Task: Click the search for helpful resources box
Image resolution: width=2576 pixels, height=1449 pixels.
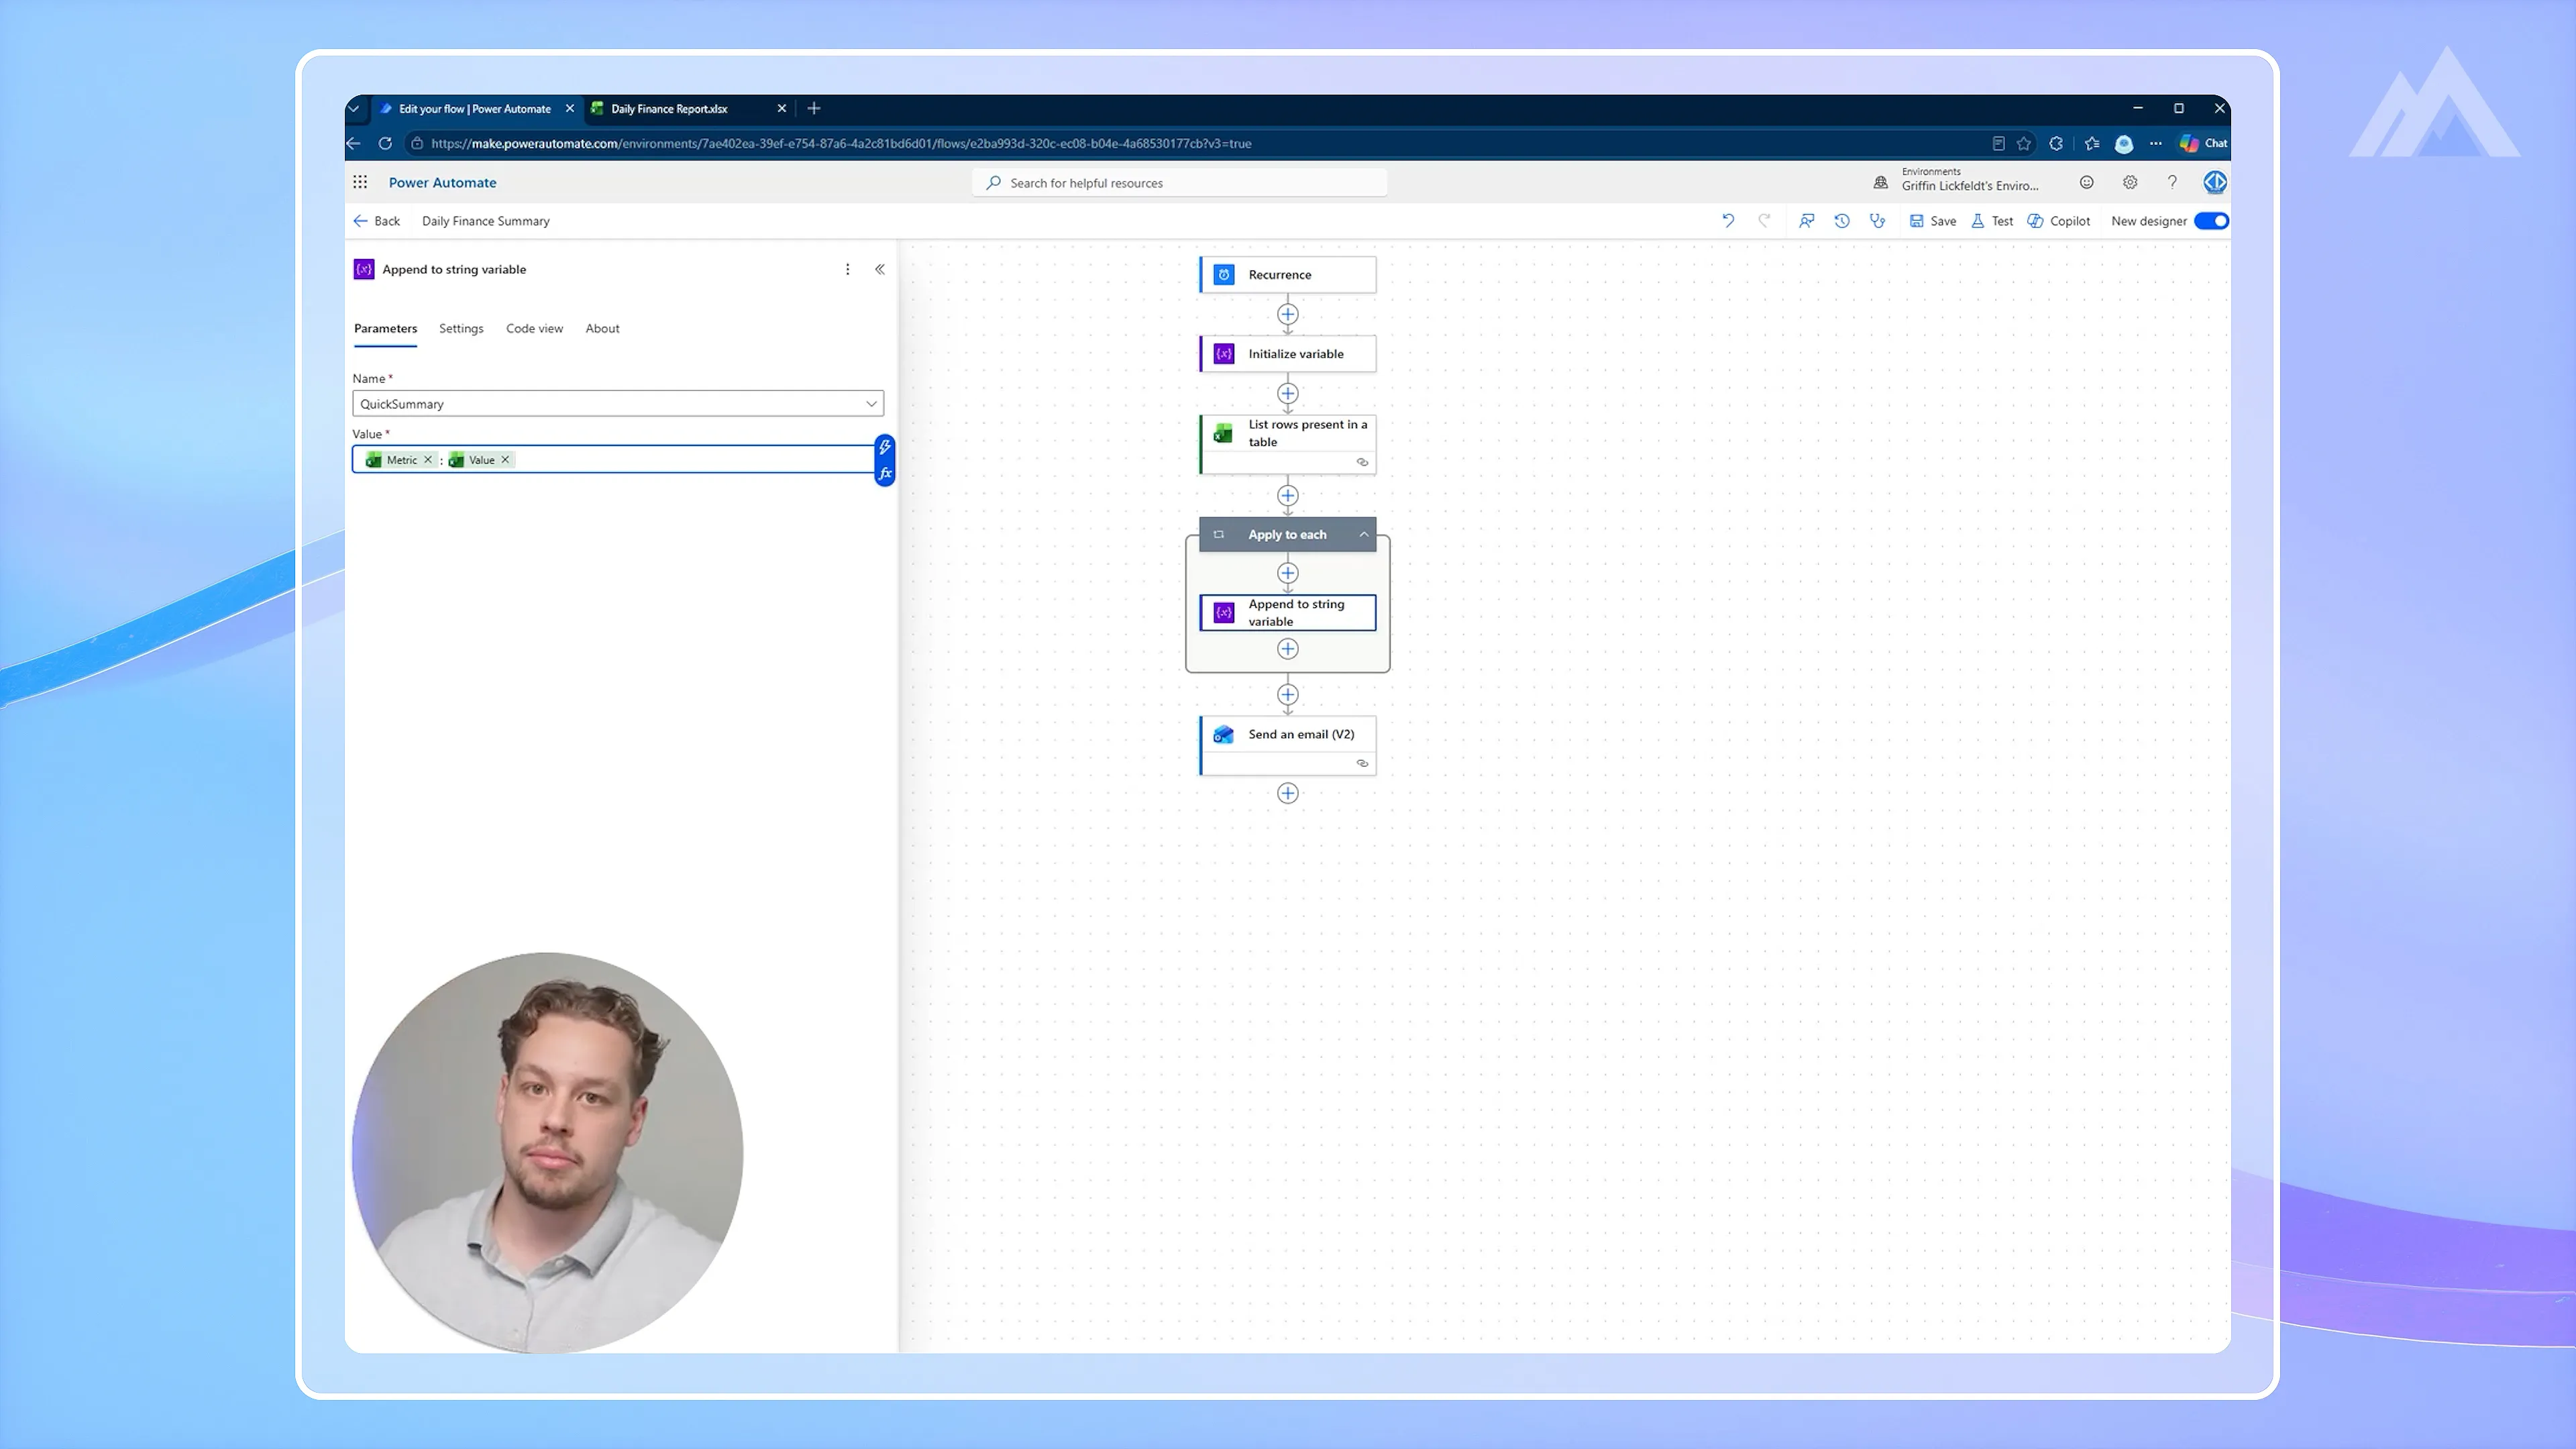Action: 1180,183
